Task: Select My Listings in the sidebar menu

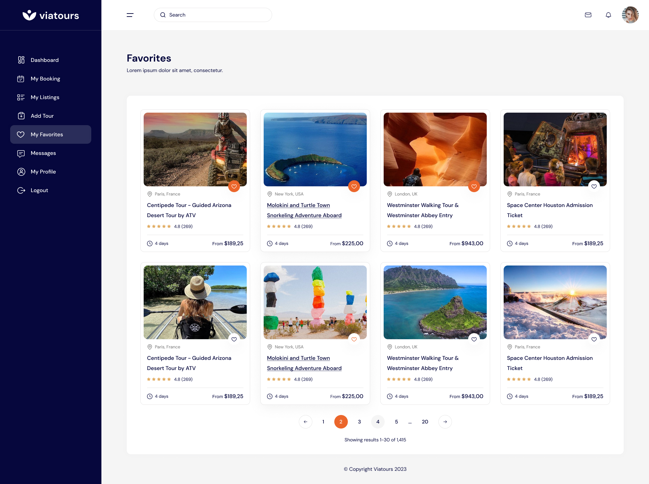Action: (46, 97)
